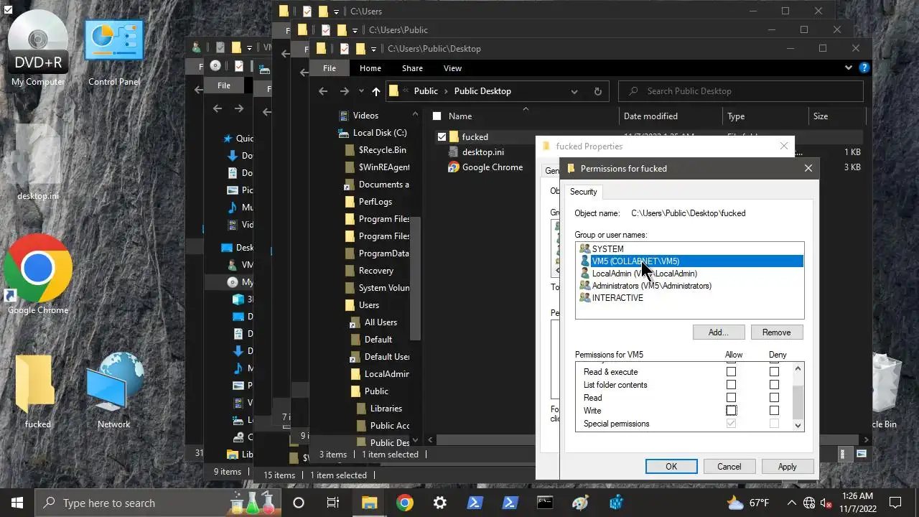The image size is (919, 517).
Task: Sort by Name column header
Action: 460,116
